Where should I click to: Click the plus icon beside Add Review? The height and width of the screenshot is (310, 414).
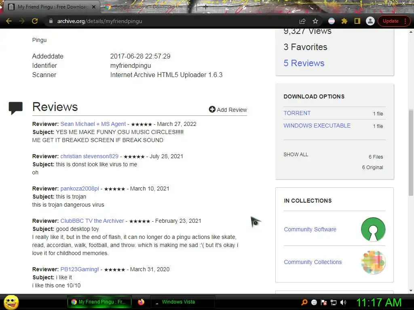(212, 109)
